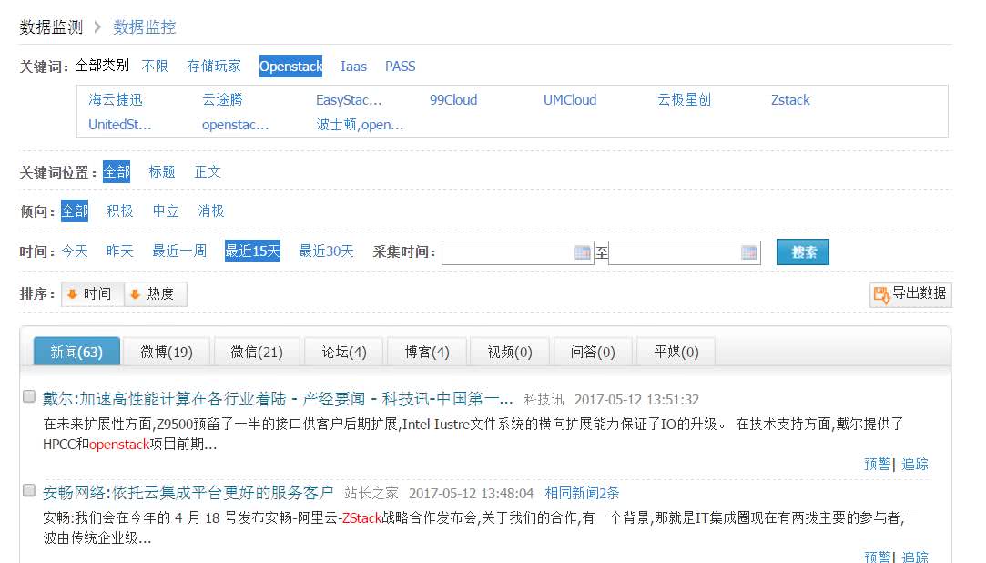Click the start collection date input field

click(x=517, y=253)
